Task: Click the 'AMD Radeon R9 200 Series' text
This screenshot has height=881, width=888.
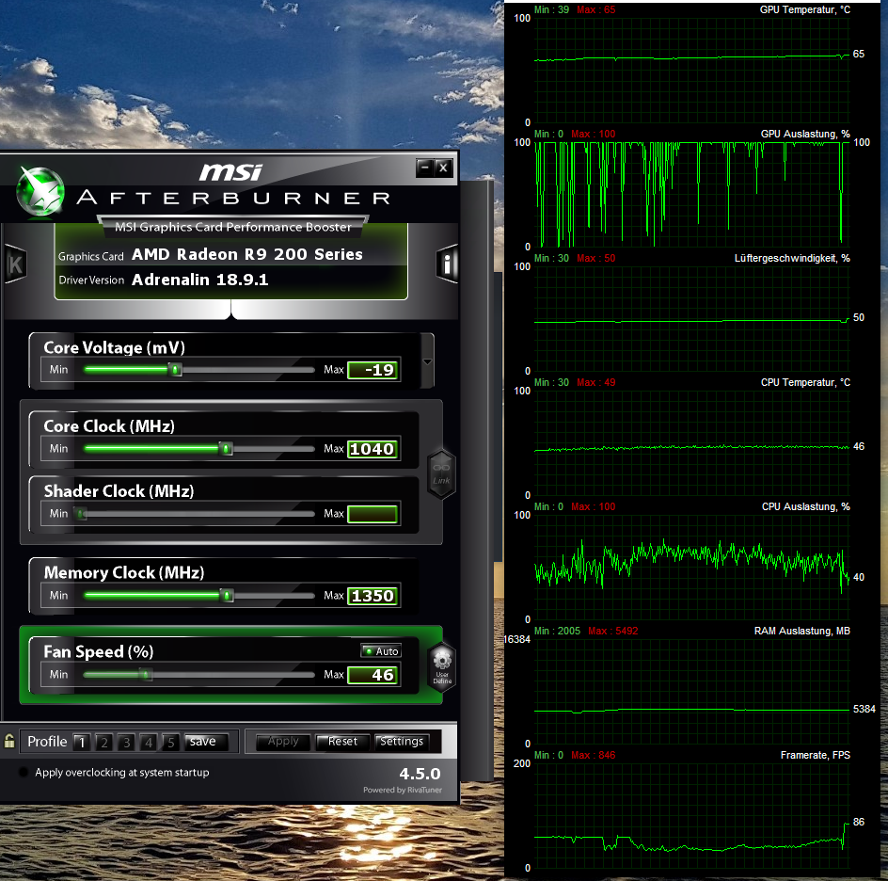Action: coord(246,254)
